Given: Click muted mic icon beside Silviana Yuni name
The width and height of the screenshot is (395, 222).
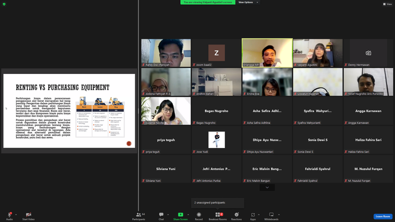Looking at the screenshot, I should pyautogui.click(x=143, y=181).
